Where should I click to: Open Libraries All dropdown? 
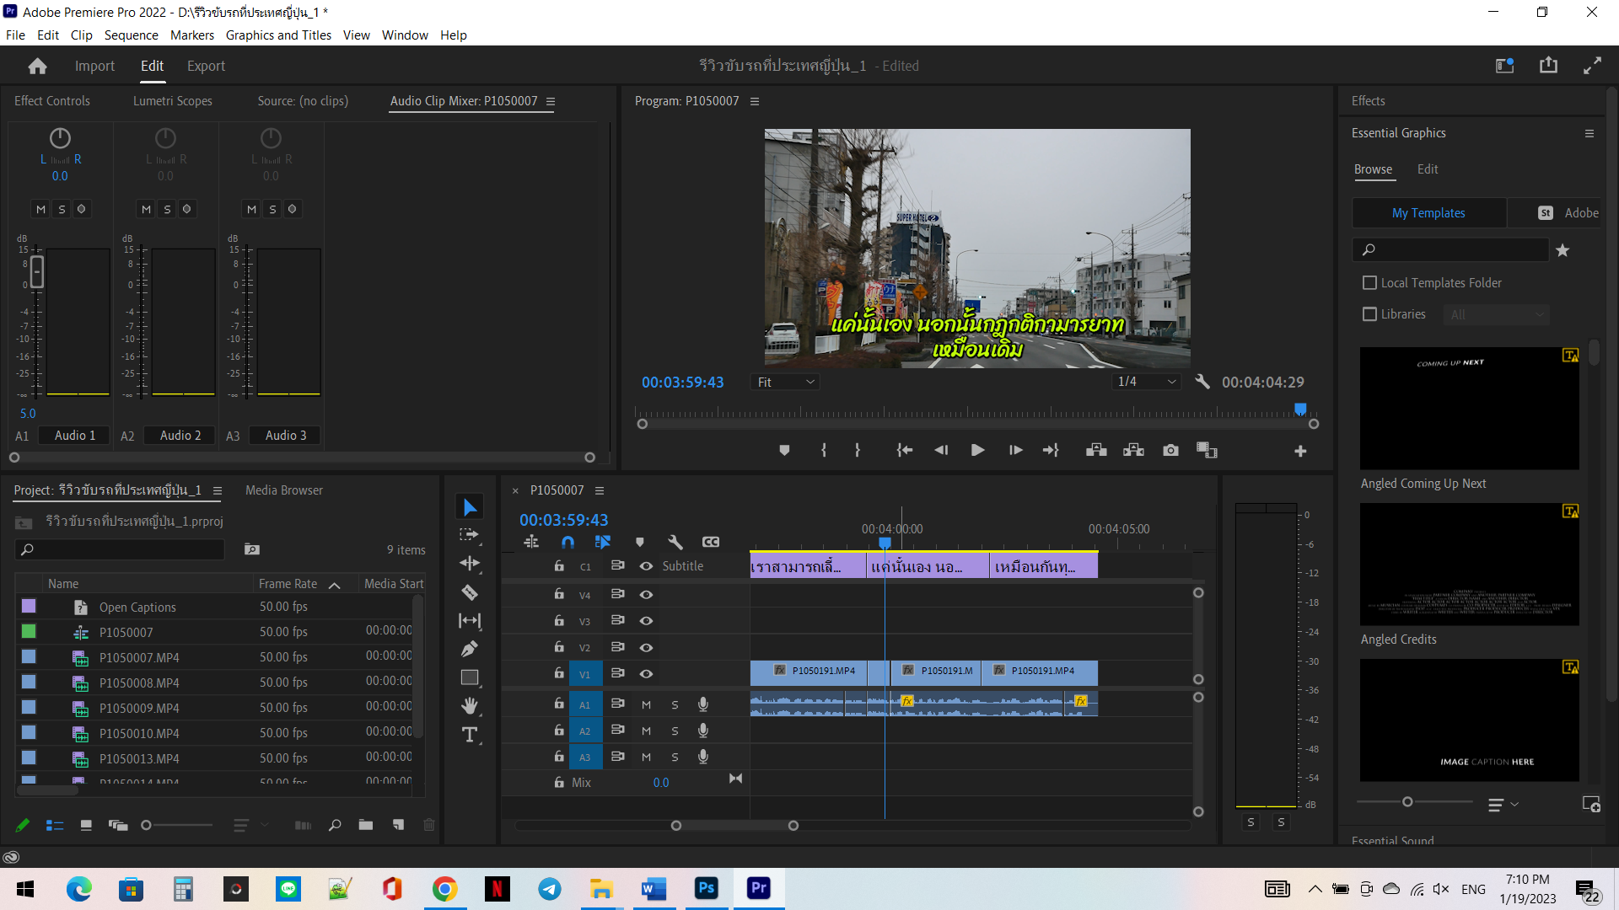click(1497, 314)
